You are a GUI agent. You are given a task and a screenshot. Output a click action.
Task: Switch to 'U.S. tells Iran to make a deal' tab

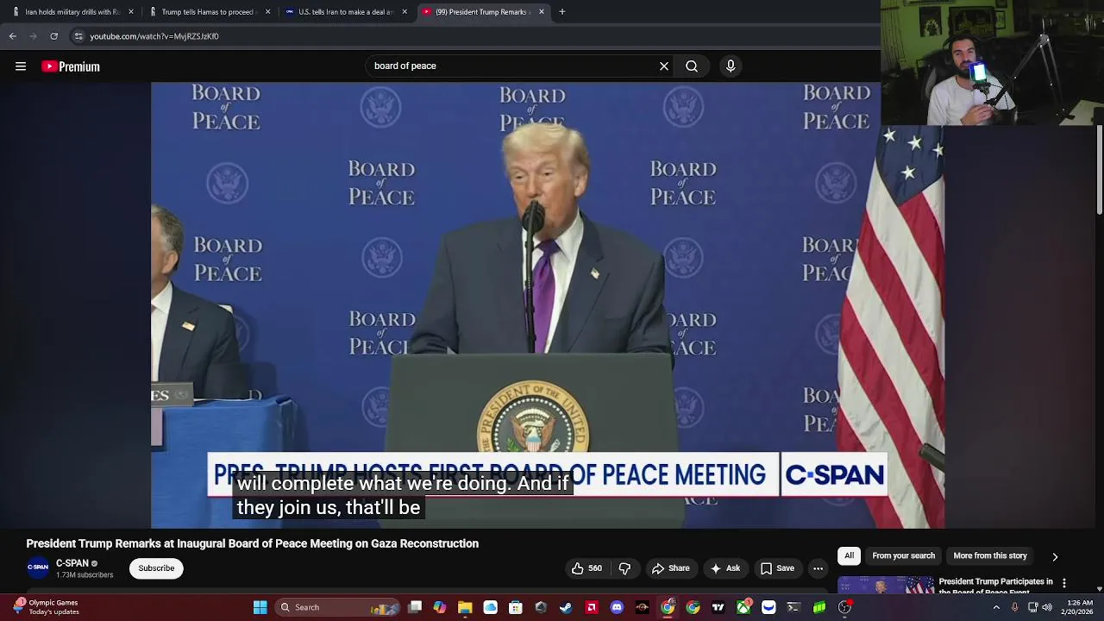[345, 12]
